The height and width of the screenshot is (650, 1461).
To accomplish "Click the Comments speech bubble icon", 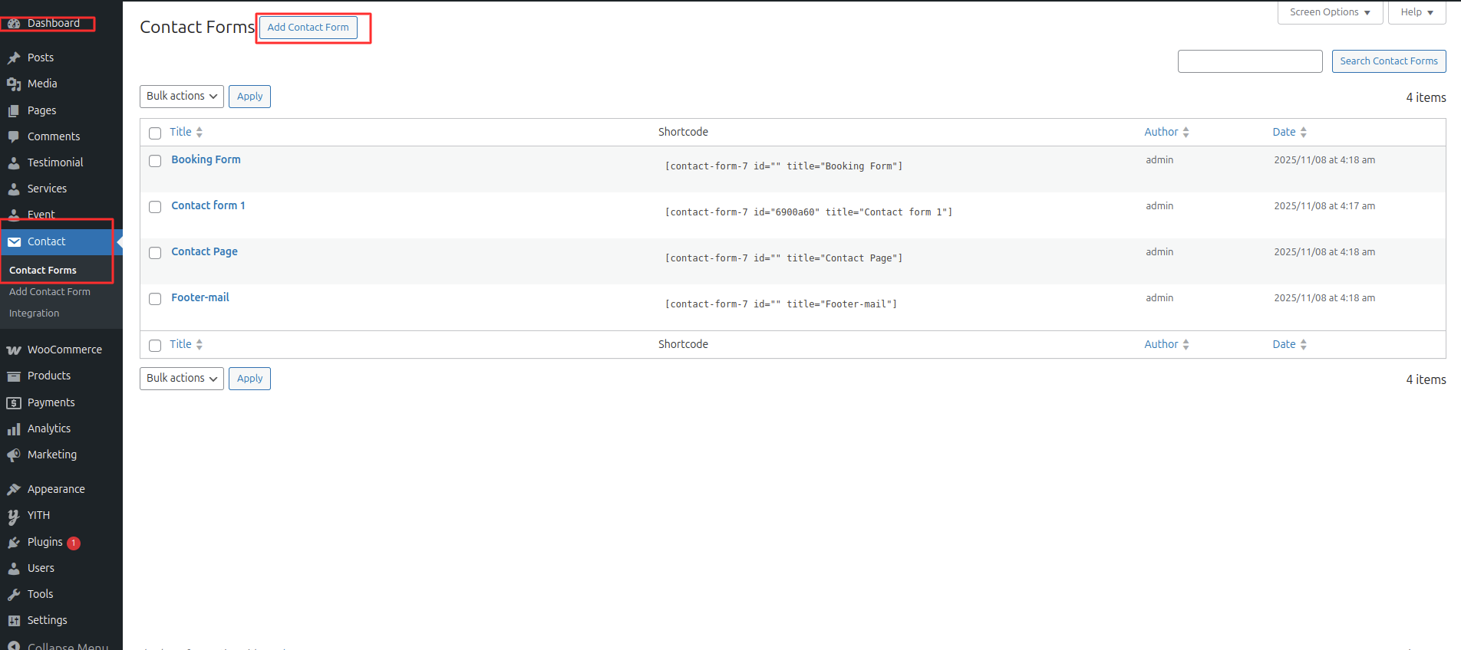I will point(14,136).
